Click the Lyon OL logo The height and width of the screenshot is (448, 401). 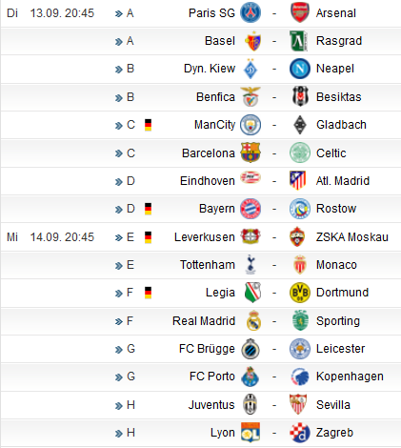251,433
